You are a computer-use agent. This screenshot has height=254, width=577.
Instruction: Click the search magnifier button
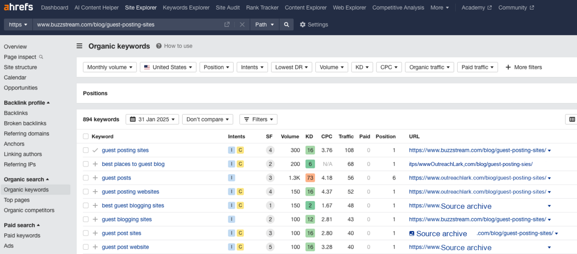click(287, 25)
